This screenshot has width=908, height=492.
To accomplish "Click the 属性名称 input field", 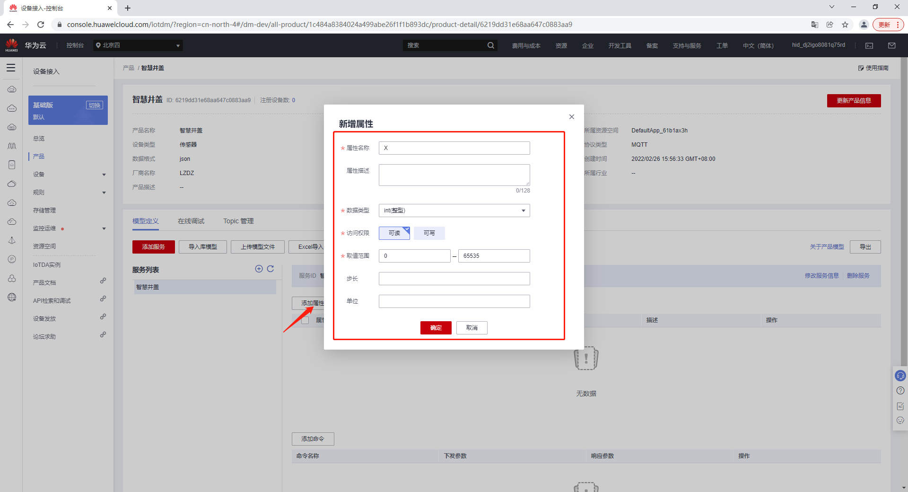I will tap(454, 148).
